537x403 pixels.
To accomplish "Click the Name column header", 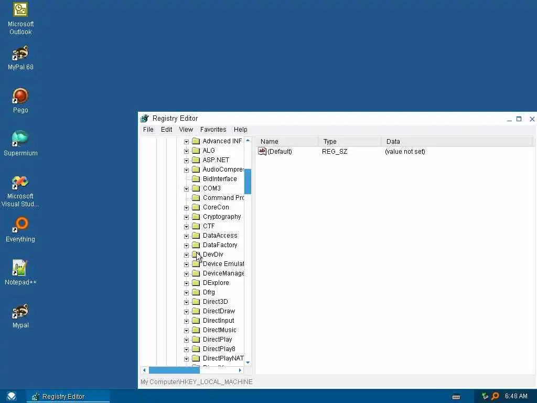I will [287, 142].
